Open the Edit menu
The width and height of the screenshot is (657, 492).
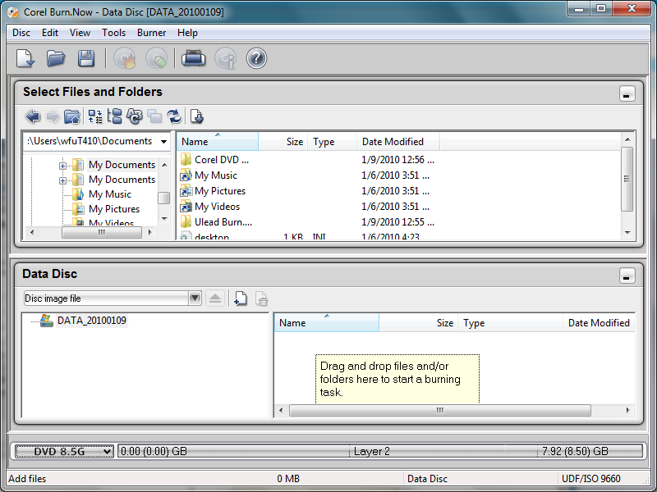50,33
